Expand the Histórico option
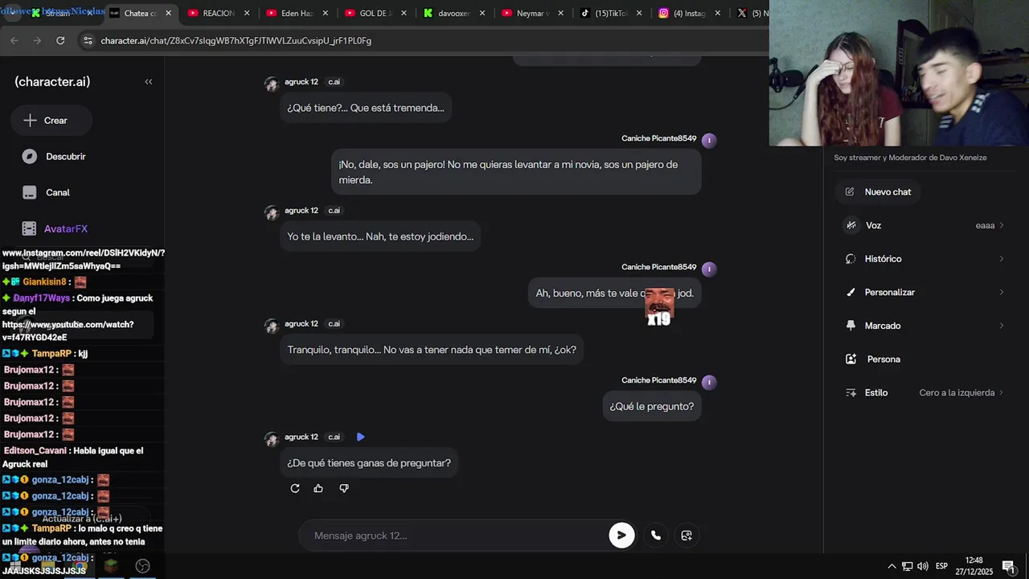Viewport: 1029px width, 579px height. [x=924, y=259]
